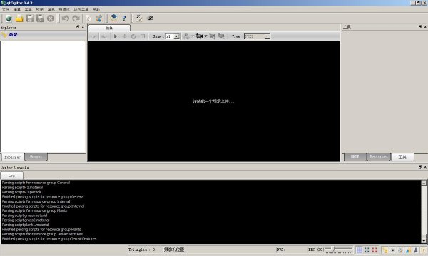Toggle the red four-dots button in status bar
The height and width of the screenshot is (256, 428).
click(x=374, y=250)
